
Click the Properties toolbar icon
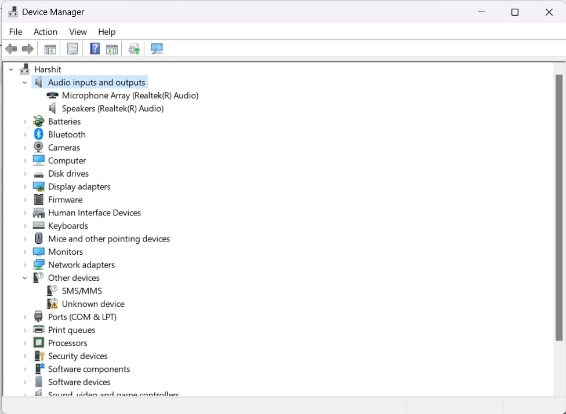pos(72,49)
